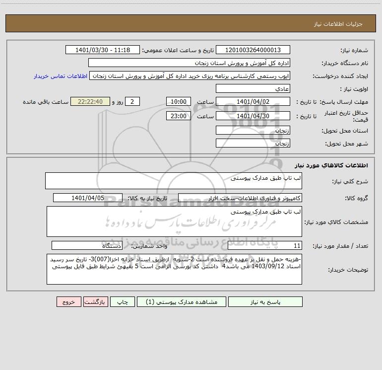Click the label حداقل تاریخ اعتبار قیمت

pos(346,116)
